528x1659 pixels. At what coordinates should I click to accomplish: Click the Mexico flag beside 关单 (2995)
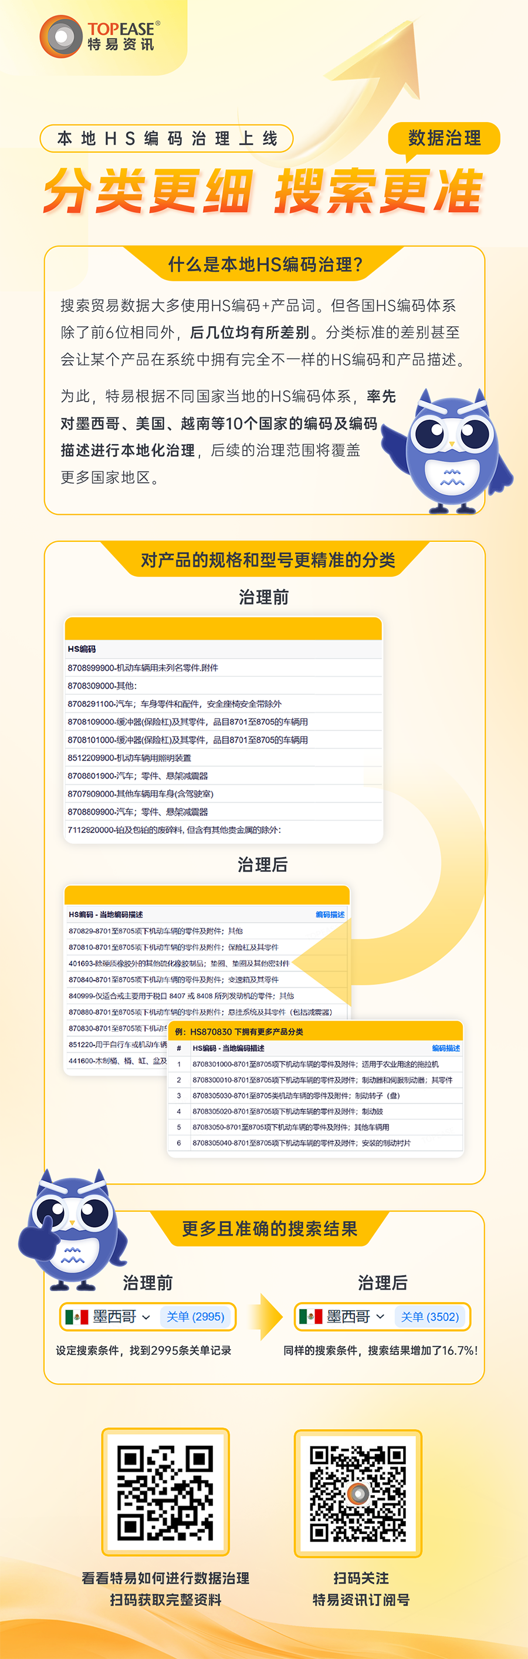(77, 1317)
